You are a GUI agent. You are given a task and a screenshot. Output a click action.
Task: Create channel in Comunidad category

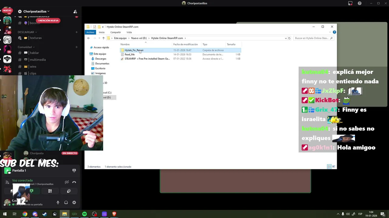(x=77, y=47)
